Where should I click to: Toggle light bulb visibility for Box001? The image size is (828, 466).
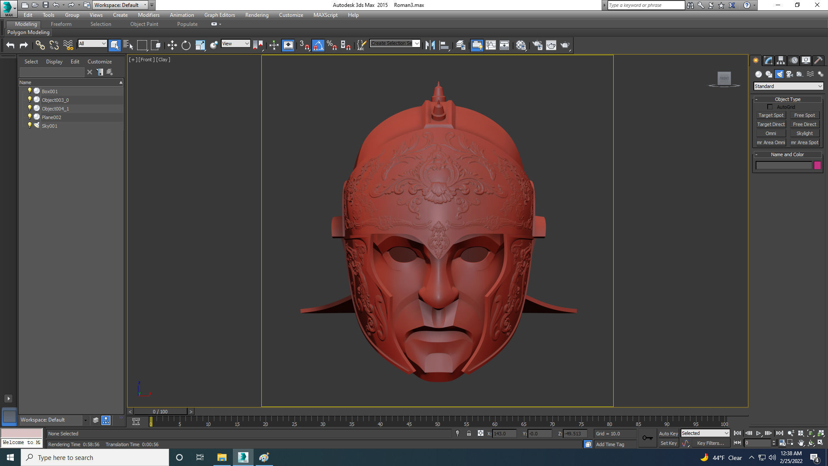(29, 91)
